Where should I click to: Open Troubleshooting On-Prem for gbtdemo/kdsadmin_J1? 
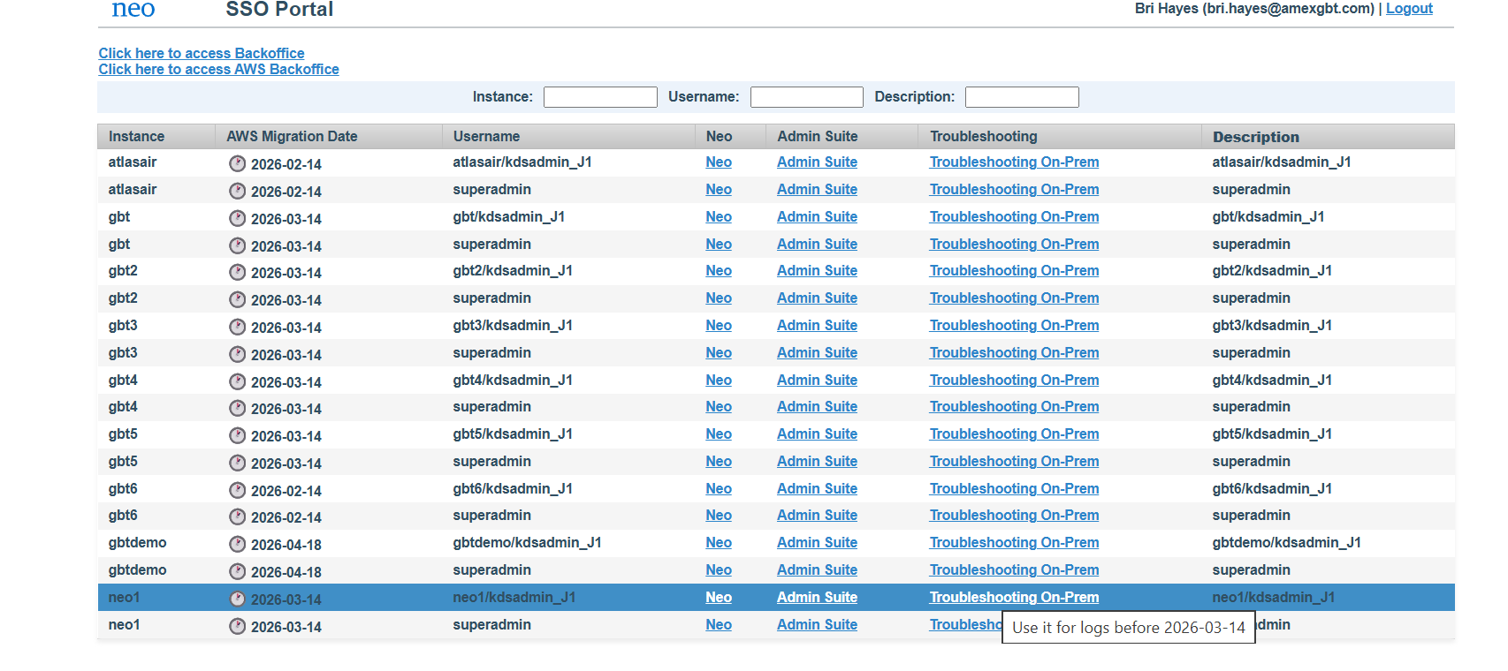(x=1014, y=542)
